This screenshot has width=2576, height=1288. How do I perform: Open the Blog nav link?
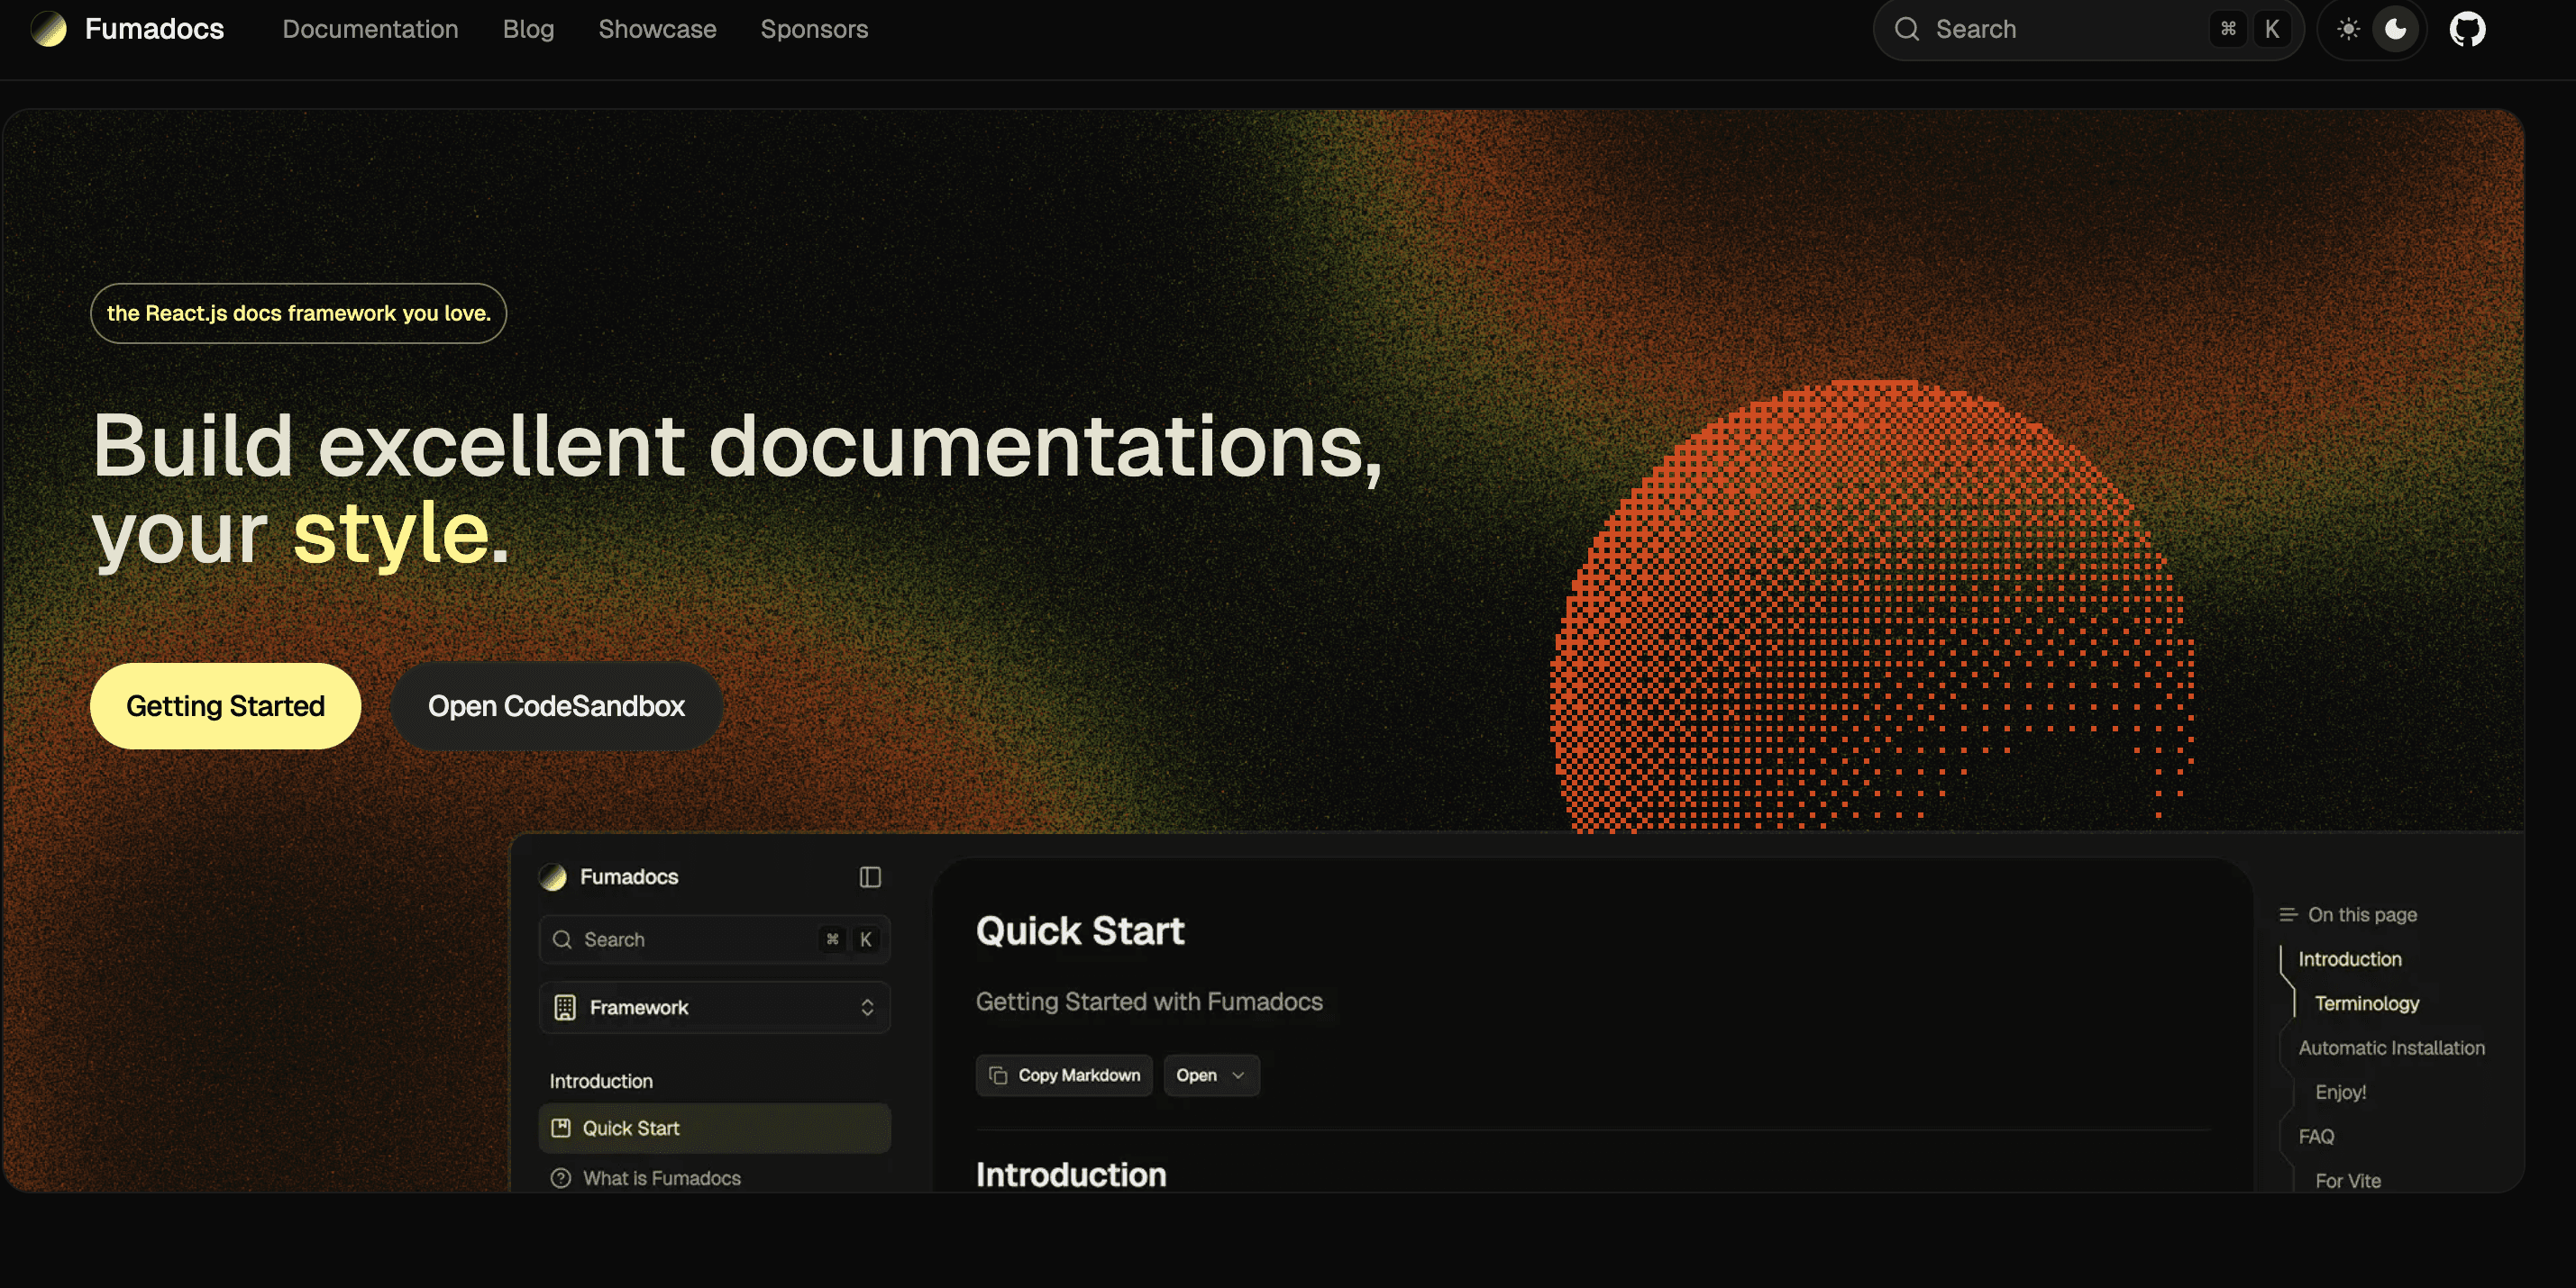pyautogui.click(x=528, y=29)
